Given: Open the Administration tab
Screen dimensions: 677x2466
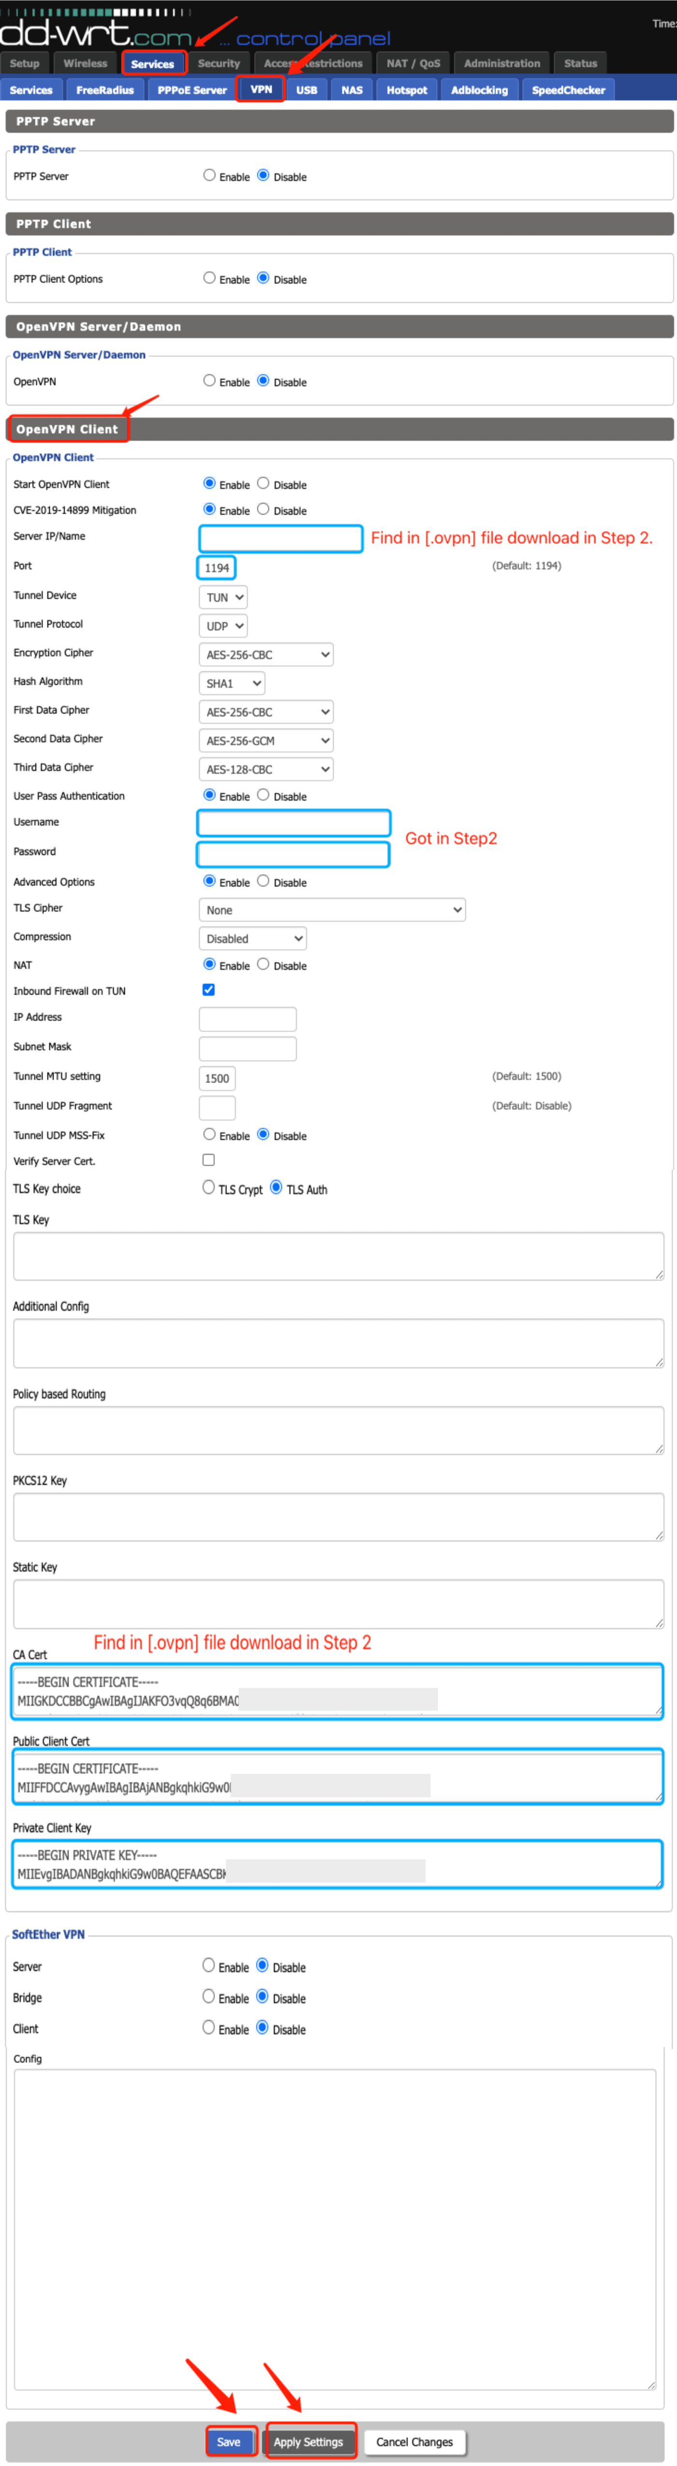Looking at the screenshot, I should (502, 63).
